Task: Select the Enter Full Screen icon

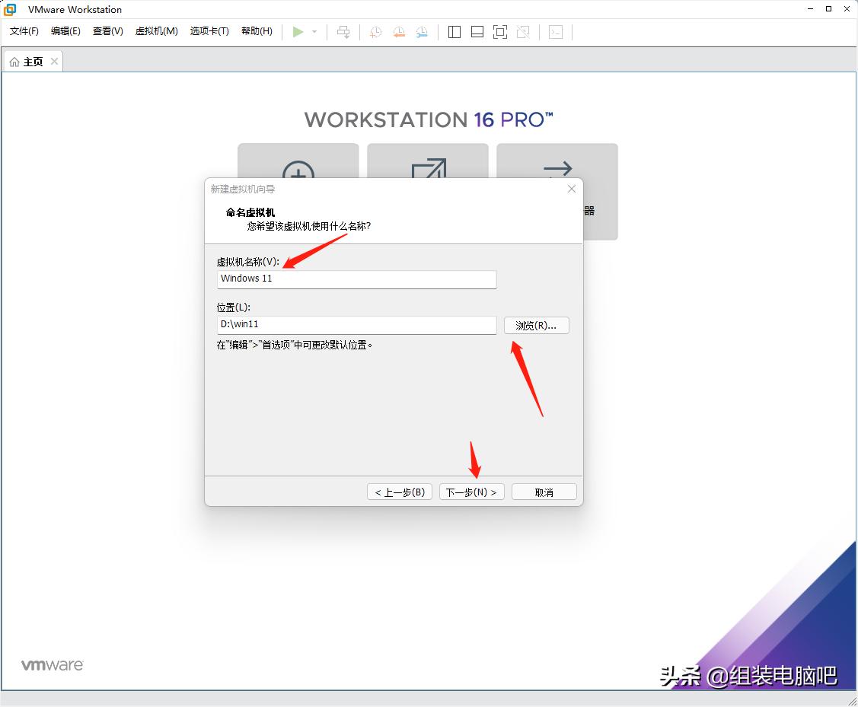Action: pyautogui.click(x=499, y=31)
